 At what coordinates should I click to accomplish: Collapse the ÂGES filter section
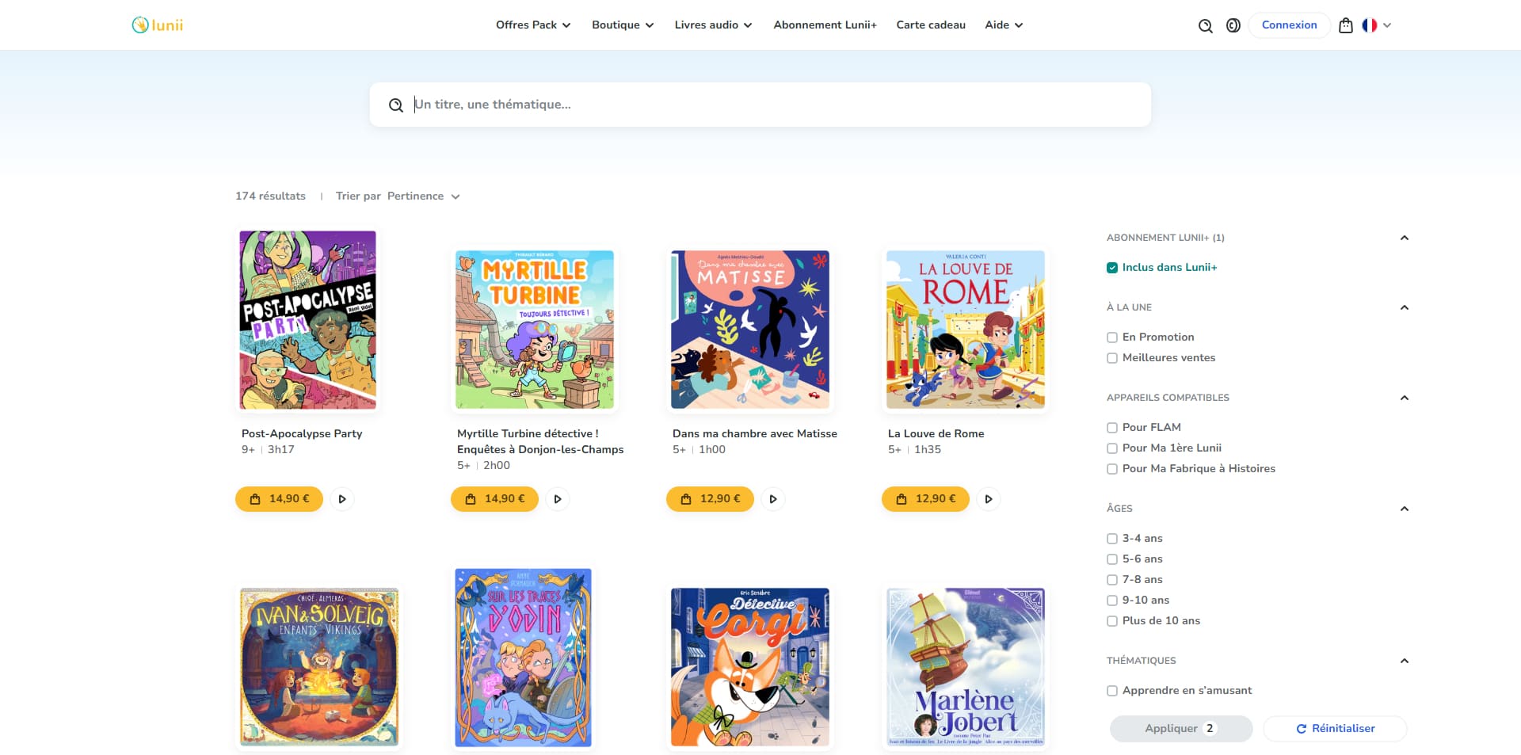[1404, 509]
